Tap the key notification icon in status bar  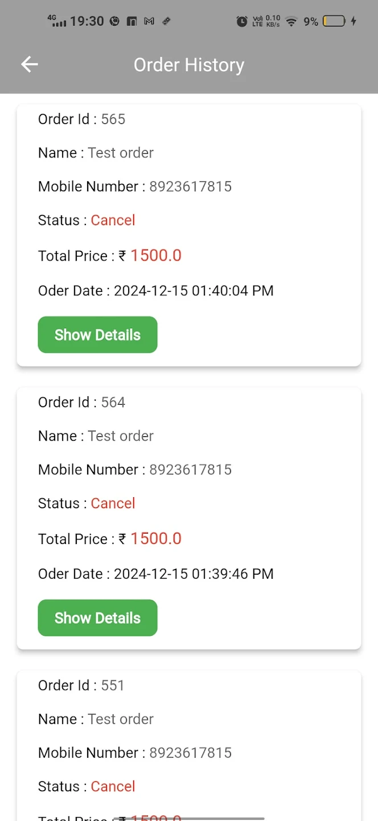pyautogui.click(x=165, y=21)
